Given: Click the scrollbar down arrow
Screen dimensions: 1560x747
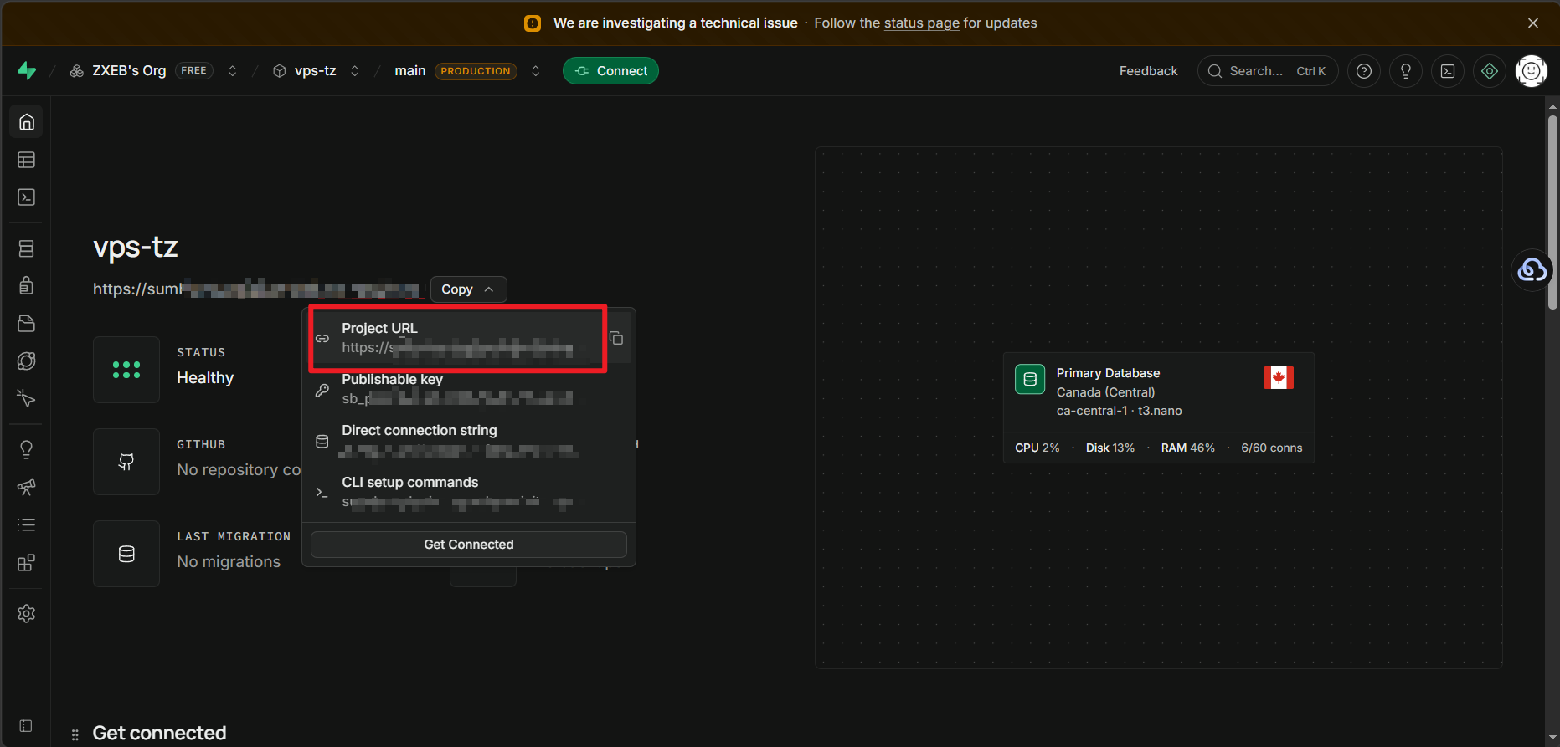Looking at the screenshot, I should click(1553, 738).
